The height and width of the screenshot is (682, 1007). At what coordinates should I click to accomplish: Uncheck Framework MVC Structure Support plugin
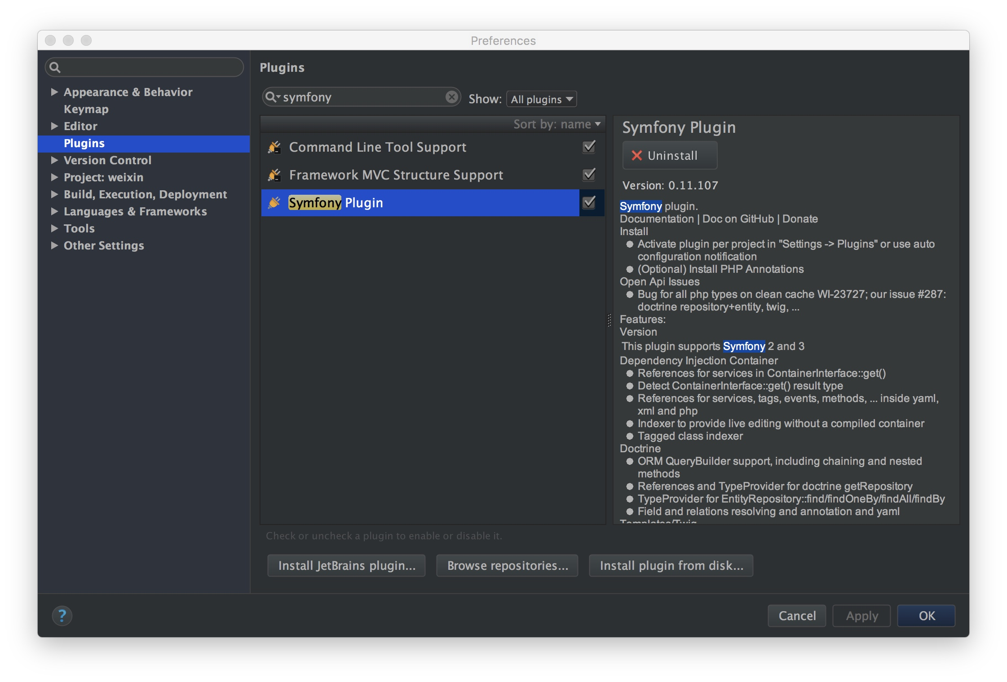click(x=589, y=175)
